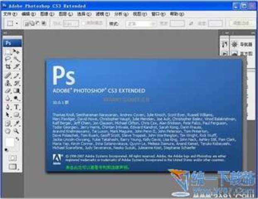This screenshot has height=199, width=258.
Task: Select the Lasso tool
Action: pyautogui.click(x=7, y=59)
